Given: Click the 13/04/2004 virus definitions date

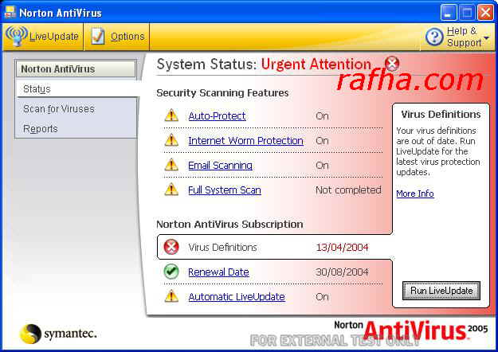Looking at the screenshot, I should (342, 247).
